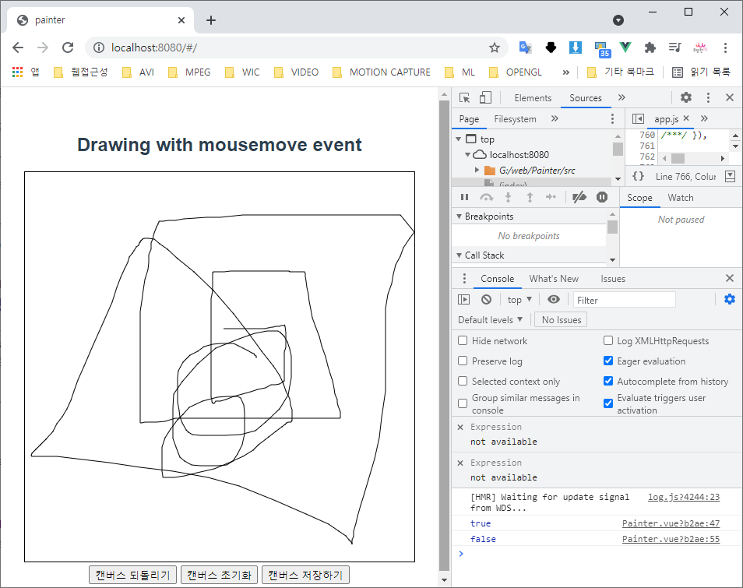Open the Google Translate extension icon
This screenshot has width=743, height=588.
(x=526, y=48)
